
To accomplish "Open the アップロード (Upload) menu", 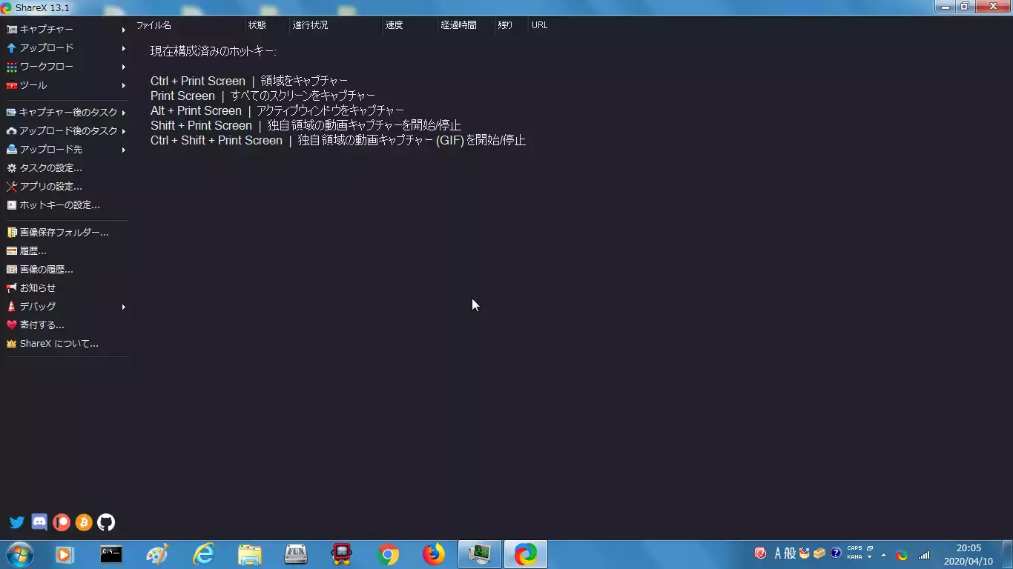I will [x=66, y=48].
